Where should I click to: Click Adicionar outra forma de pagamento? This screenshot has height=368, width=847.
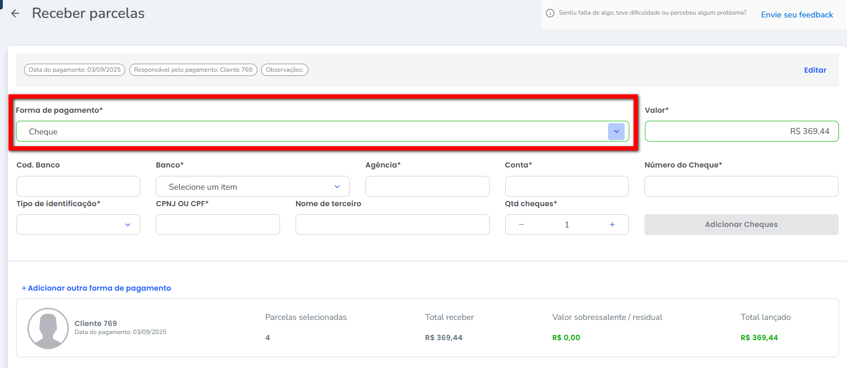96,288
